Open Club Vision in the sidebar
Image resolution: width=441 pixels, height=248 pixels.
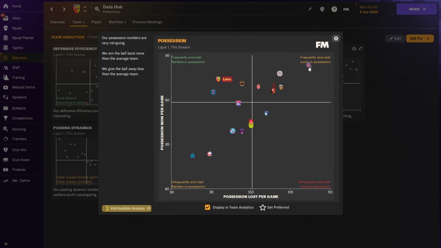pyautogui.click(x=21, y=160)
